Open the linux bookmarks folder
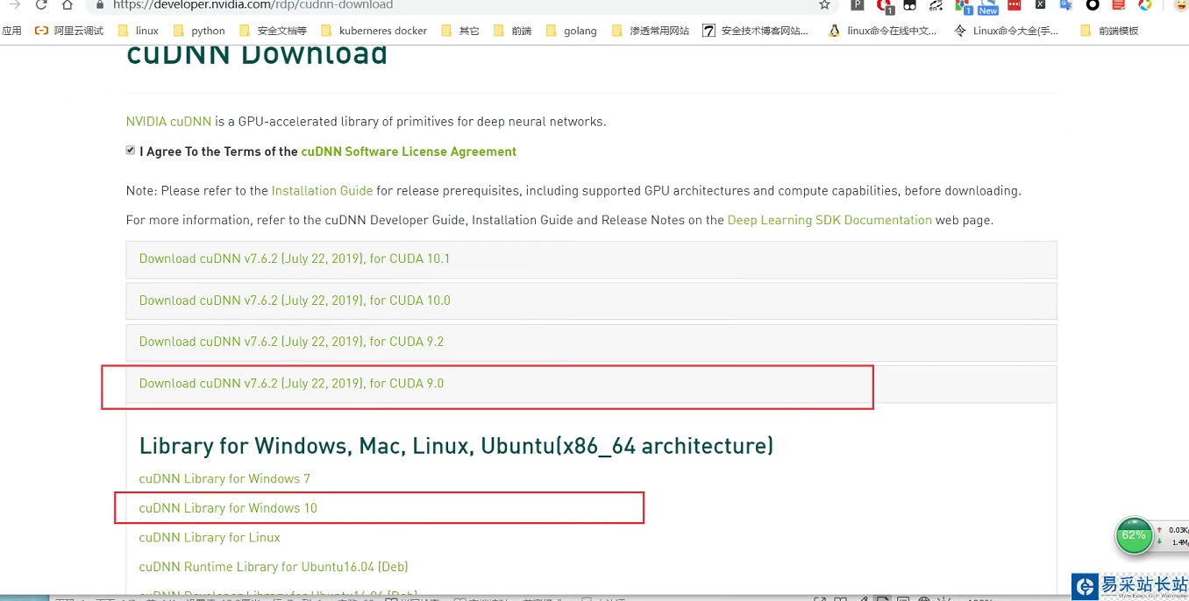 pyautogui.click(x=138, y=31)
